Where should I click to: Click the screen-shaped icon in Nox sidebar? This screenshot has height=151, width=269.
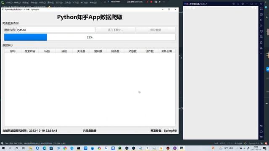click(261, 31)
